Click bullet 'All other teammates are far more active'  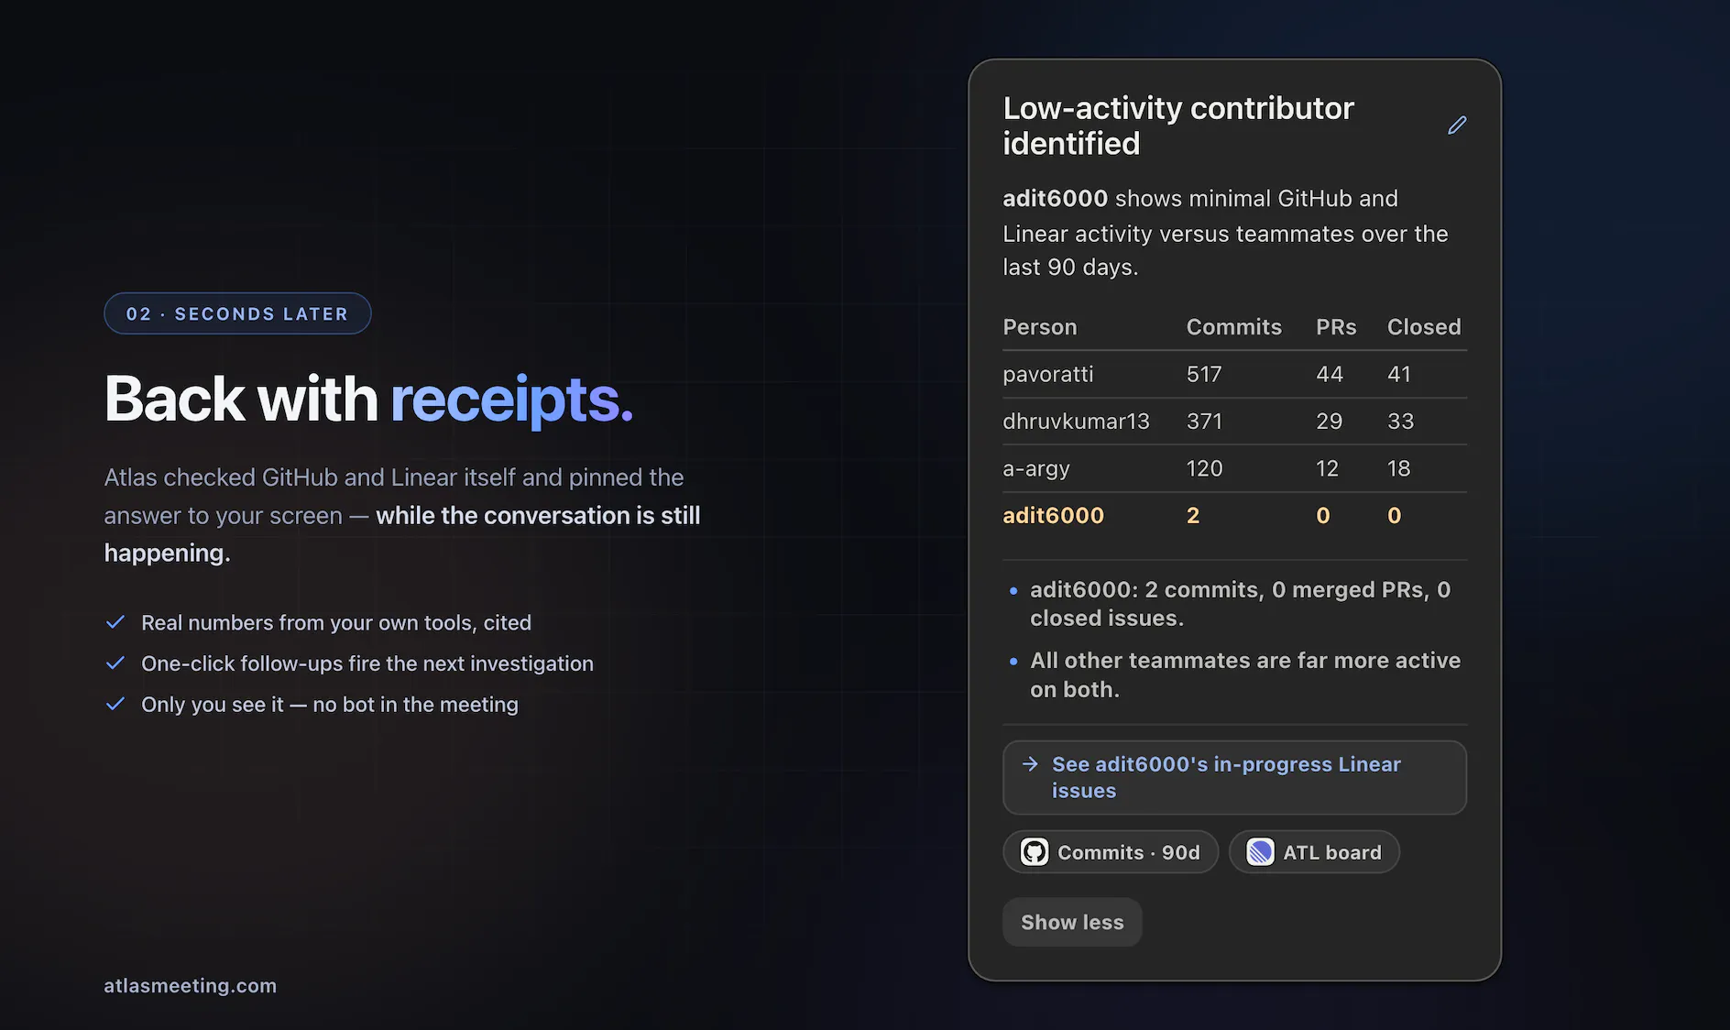pos(1244,674)
